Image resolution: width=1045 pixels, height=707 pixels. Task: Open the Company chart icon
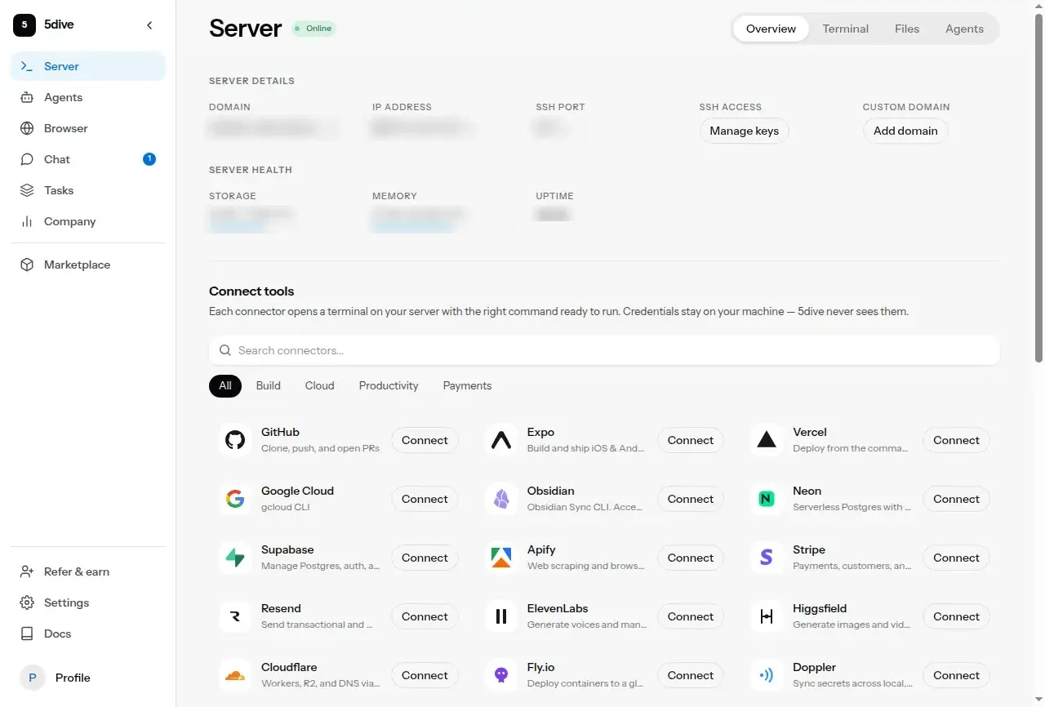pos(27,221)
